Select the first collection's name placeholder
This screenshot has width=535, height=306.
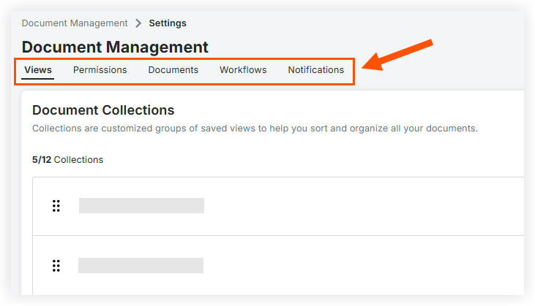[x=141, y=206]
